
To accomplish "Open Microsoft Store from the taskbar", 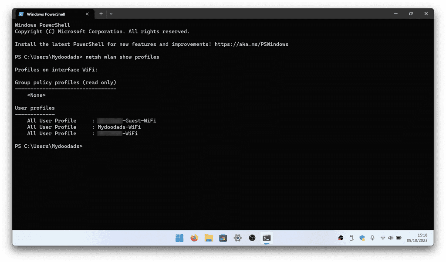I will (223, 238).
